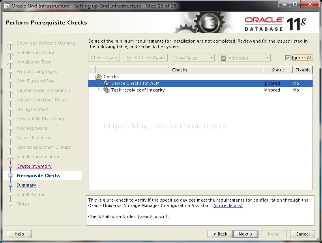Open the (more details) link

point(228,206)
